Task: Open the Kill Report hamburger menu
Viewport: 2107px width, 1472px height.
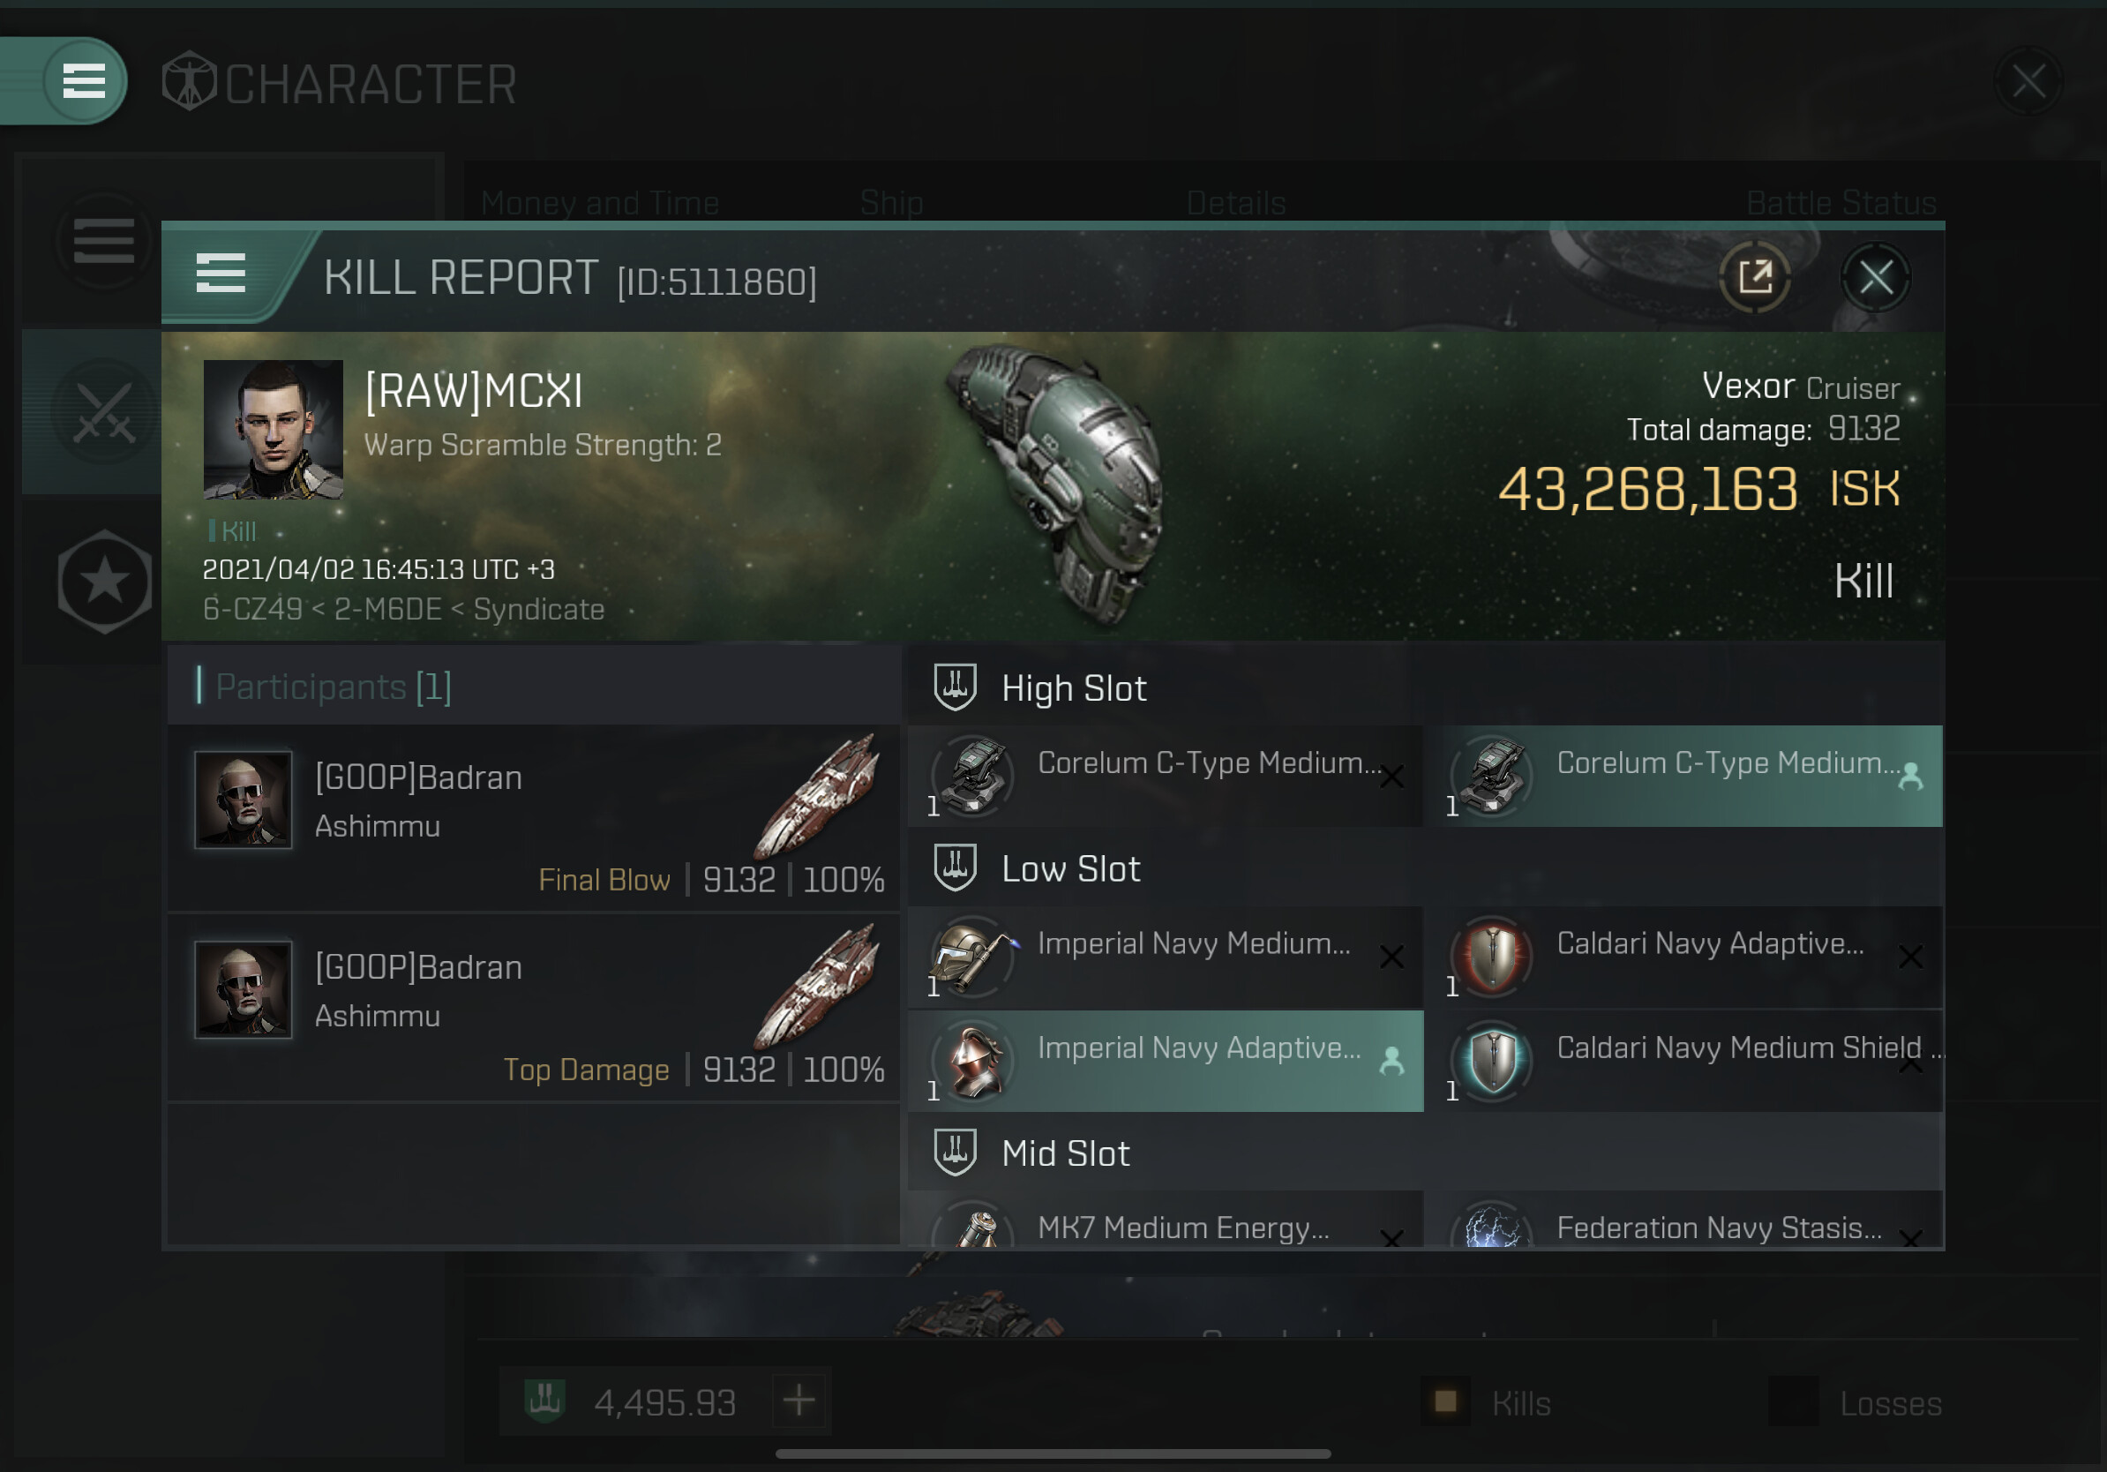Action: (x=221, y=274)
